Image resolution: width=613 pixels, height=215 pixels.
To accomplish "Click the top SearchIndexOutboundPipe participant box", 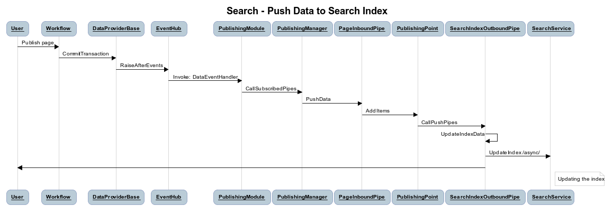I will click(485, 29).
